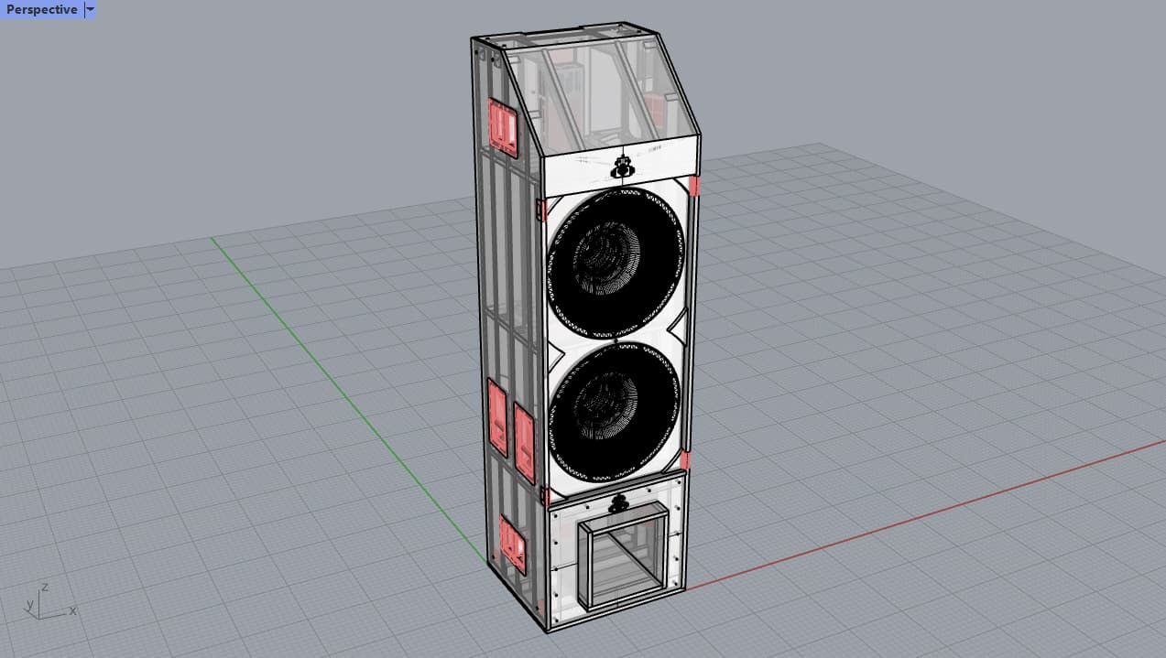Click the x axis label on gizmo
Image resolution: width=1166 pixels, height=658 pixels.
click(72, 610)
